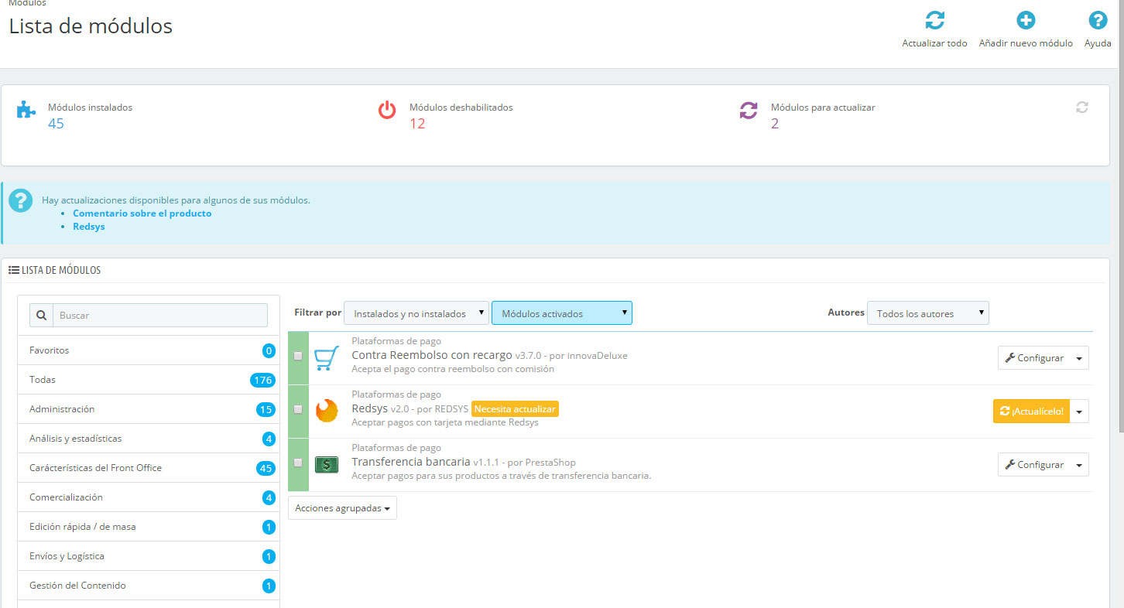
Task: Open the Instalados y no instalados filter dropdown
Action: pyautogui.click(x=416, y=313)
